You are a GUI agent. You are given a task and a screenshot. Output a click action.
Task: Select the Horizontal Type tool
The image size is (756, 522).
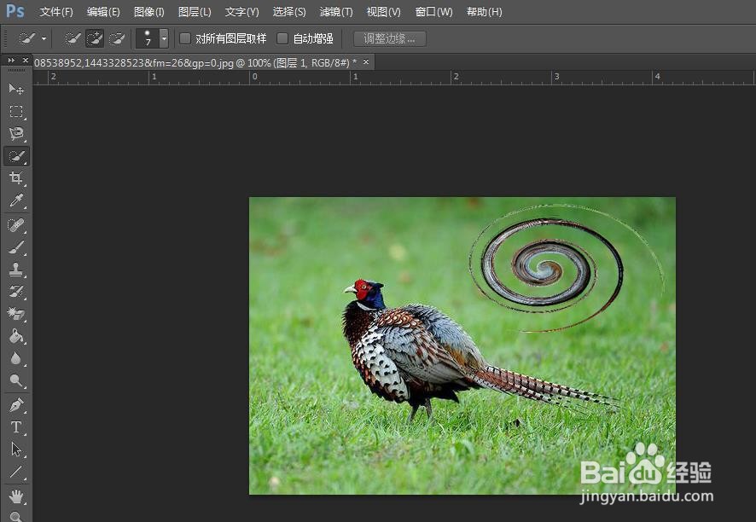point(16,427)
